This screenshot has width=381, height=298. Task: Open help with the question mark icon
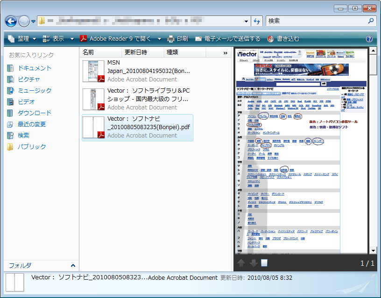point(369,39)
